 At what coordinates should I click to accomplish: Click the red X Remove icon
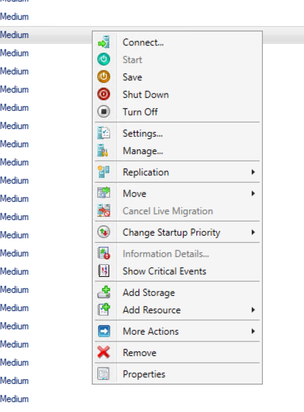click(x=103, y=352)
